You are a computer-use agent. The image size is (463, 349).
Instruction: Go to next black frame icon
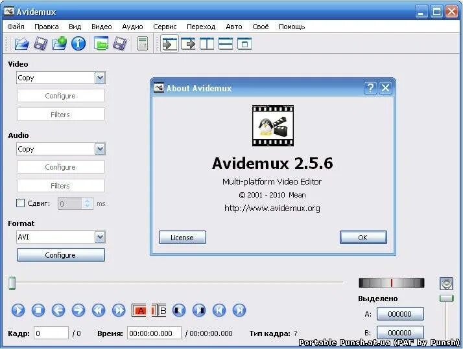click(199, 310)
